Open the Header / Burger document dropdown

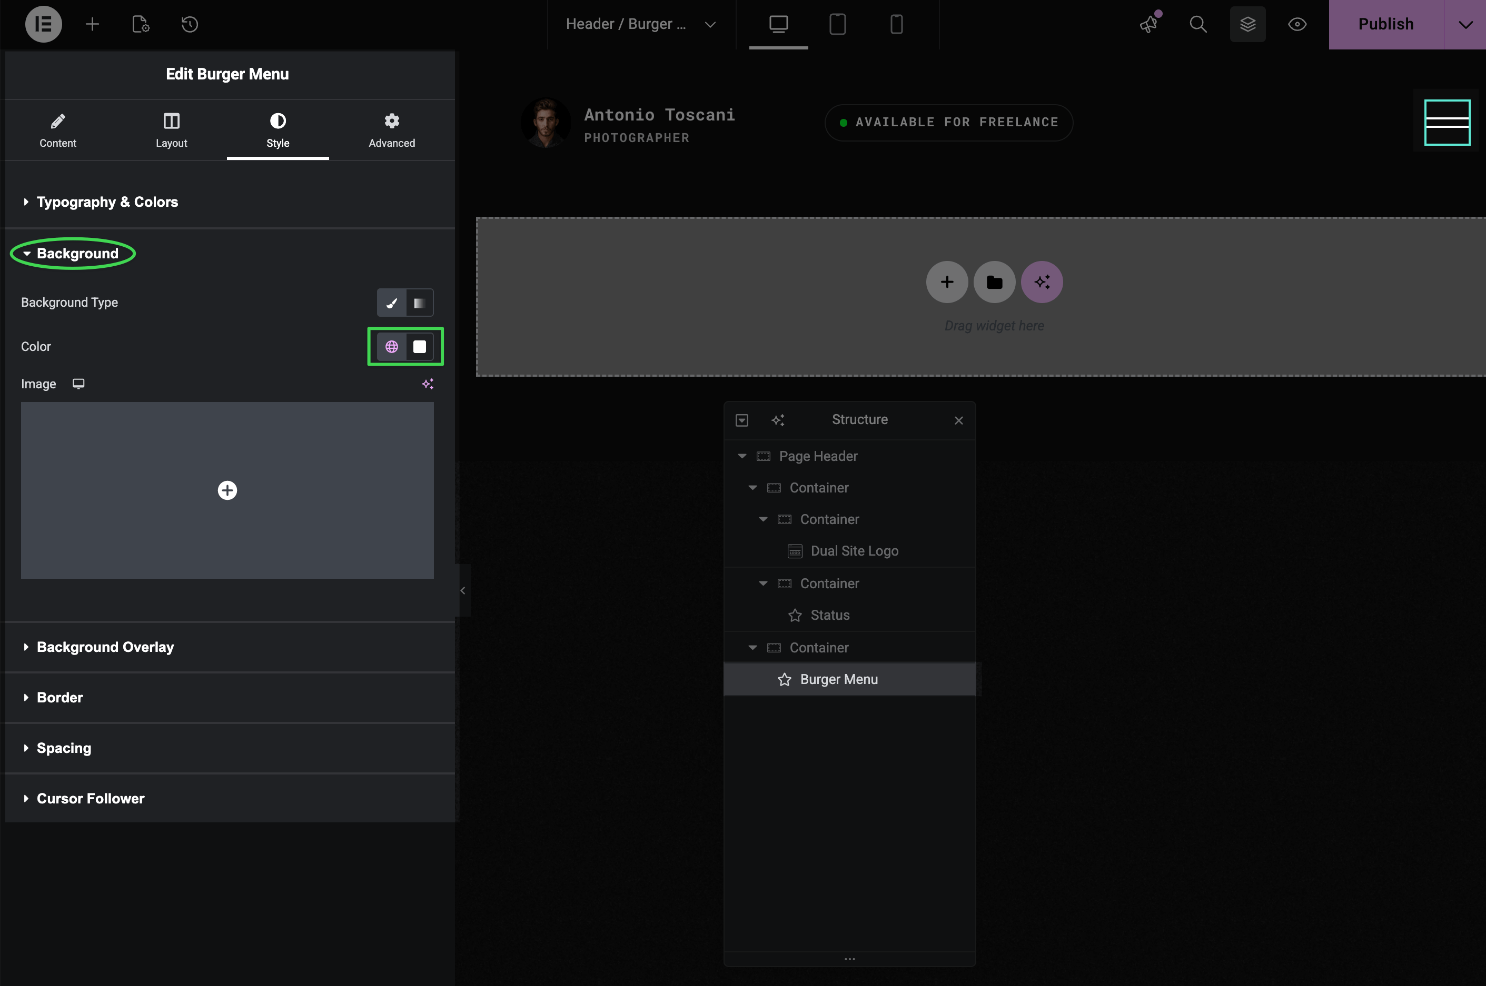coord(640,25)
